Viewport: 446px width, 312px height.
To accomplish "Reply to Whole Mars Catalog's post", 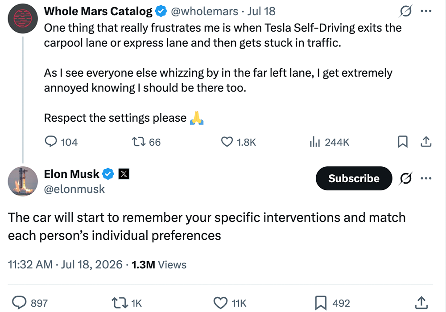I will tap(51, 141).
